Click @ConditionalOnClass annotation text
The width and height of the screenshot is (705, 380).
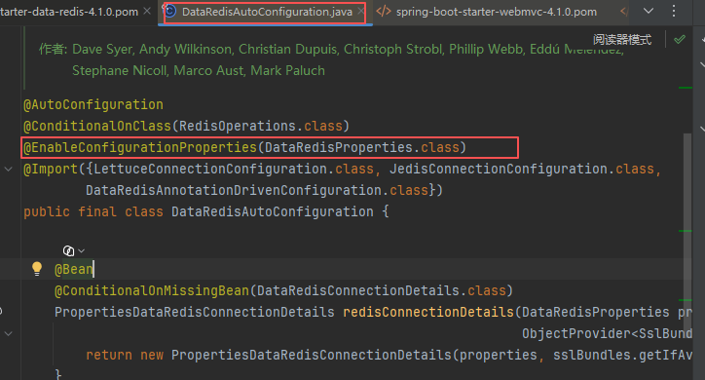[x=97, y=126]
